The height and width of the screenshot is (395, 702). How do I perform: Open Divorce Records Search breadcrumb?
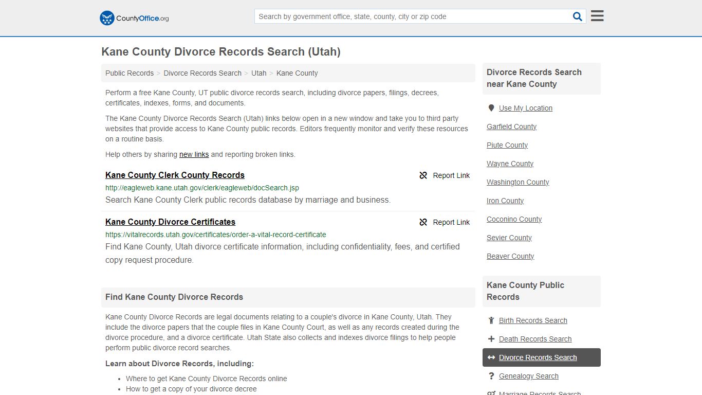[202, 73]
